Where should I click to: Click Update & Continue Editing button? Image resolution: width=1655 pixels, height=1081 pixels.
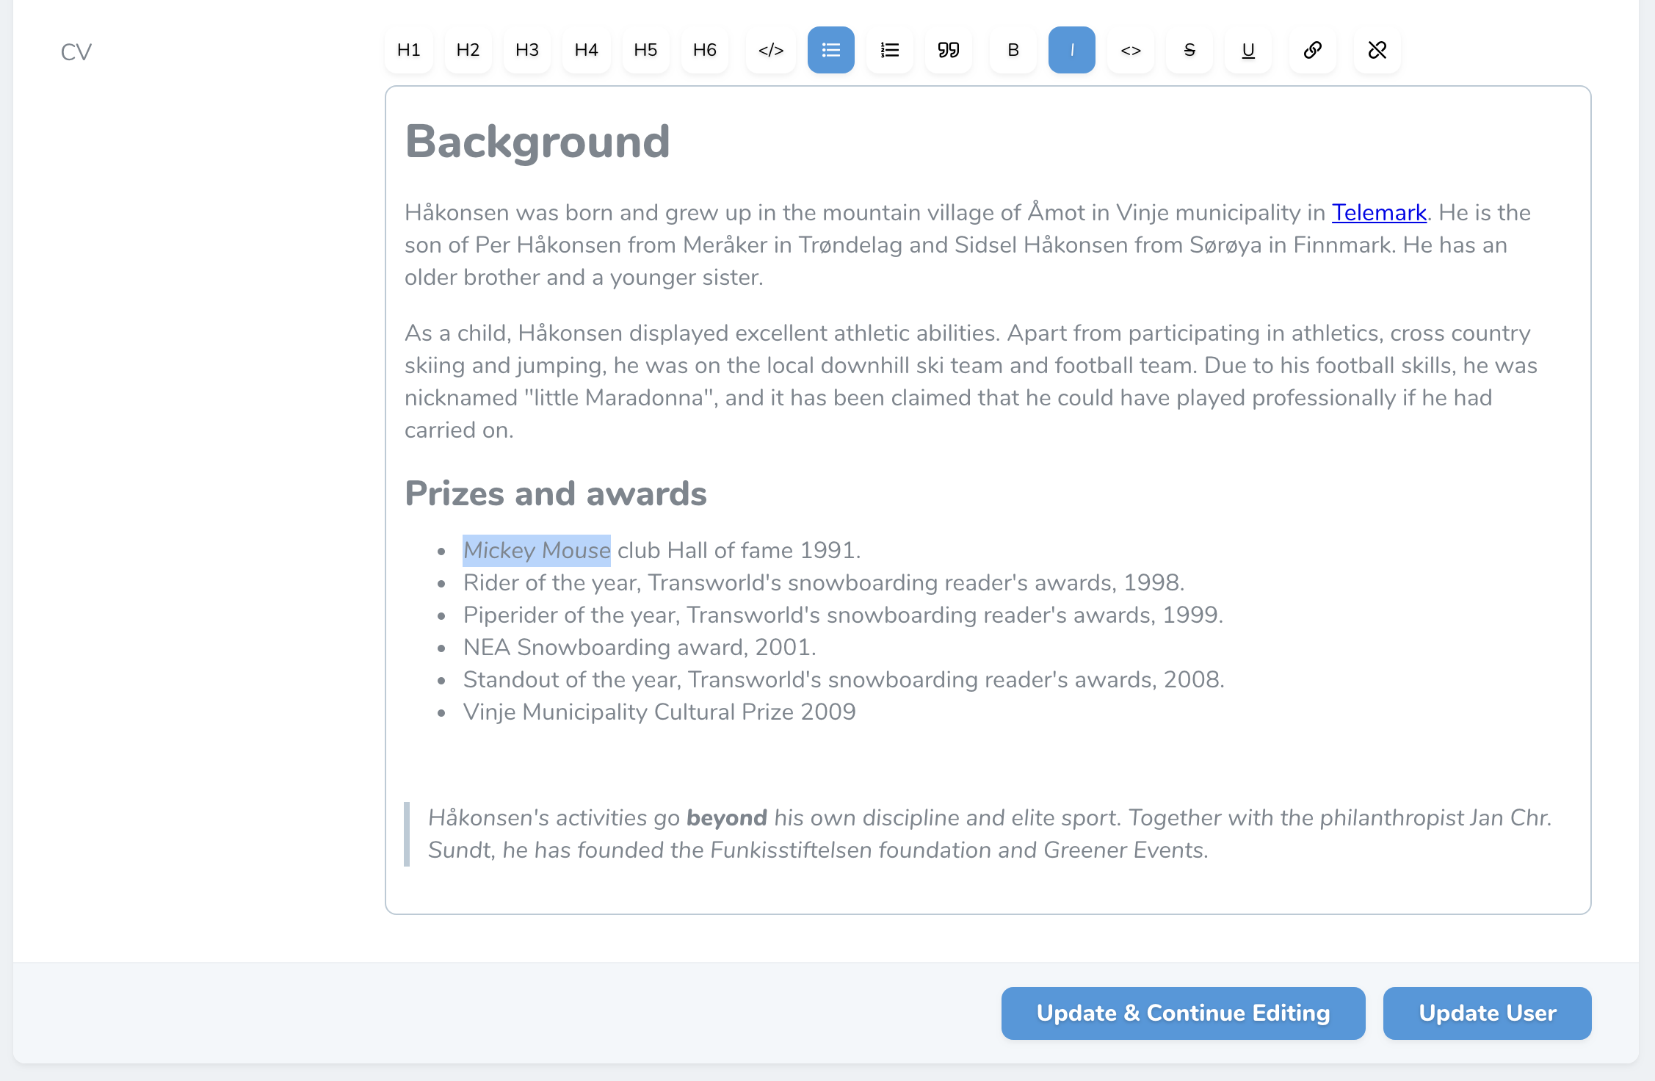click(1182, 1013)
